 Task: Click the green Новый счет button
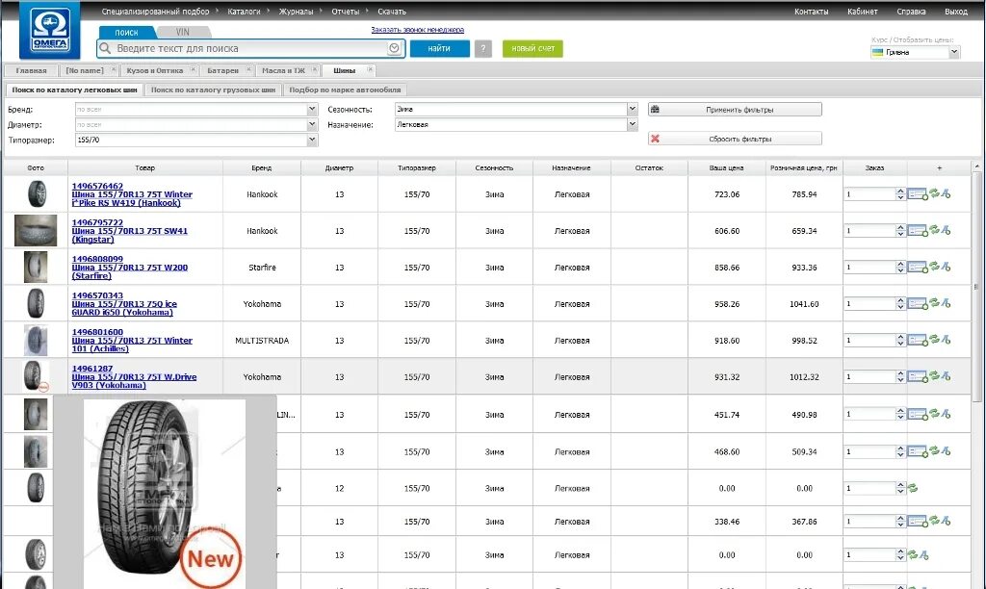pos(532,48)
